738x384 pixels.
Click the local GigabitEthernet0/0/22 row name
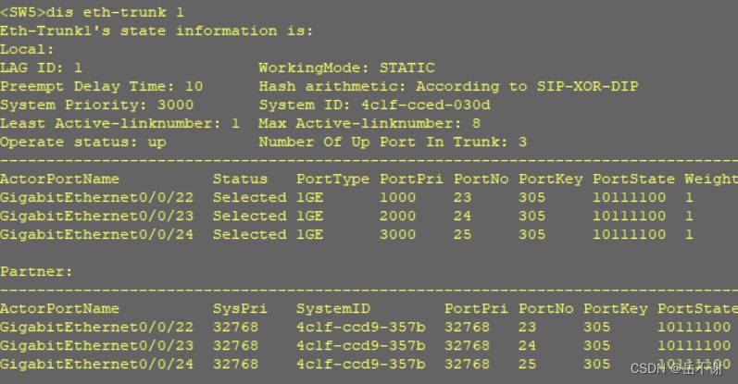96,198
